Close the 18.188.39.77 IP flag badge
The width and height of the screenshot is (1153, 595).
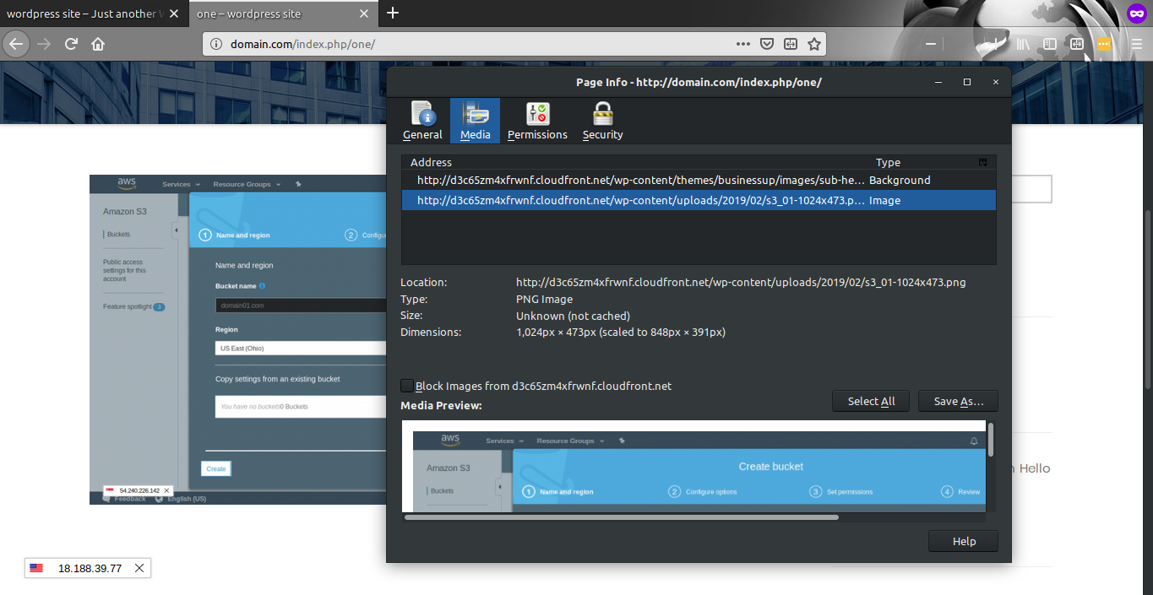[x=139, y=568]
